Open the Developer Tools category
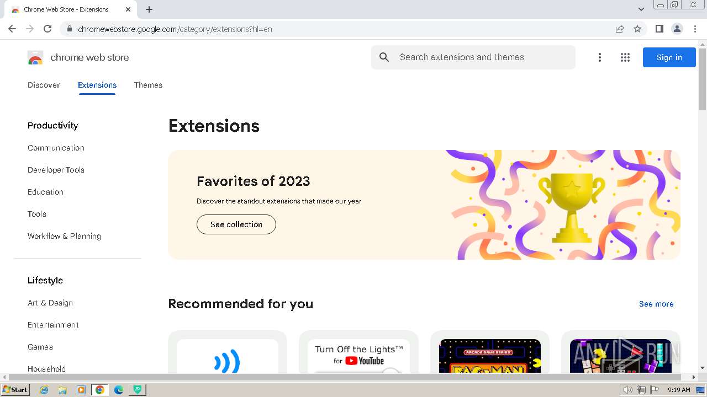 [x=56, y=170]
